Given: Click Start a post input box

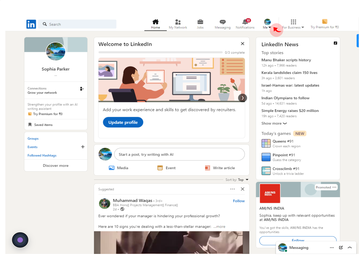Looking at the screenshot, I should pyautogui.click(x=179, y=154).
